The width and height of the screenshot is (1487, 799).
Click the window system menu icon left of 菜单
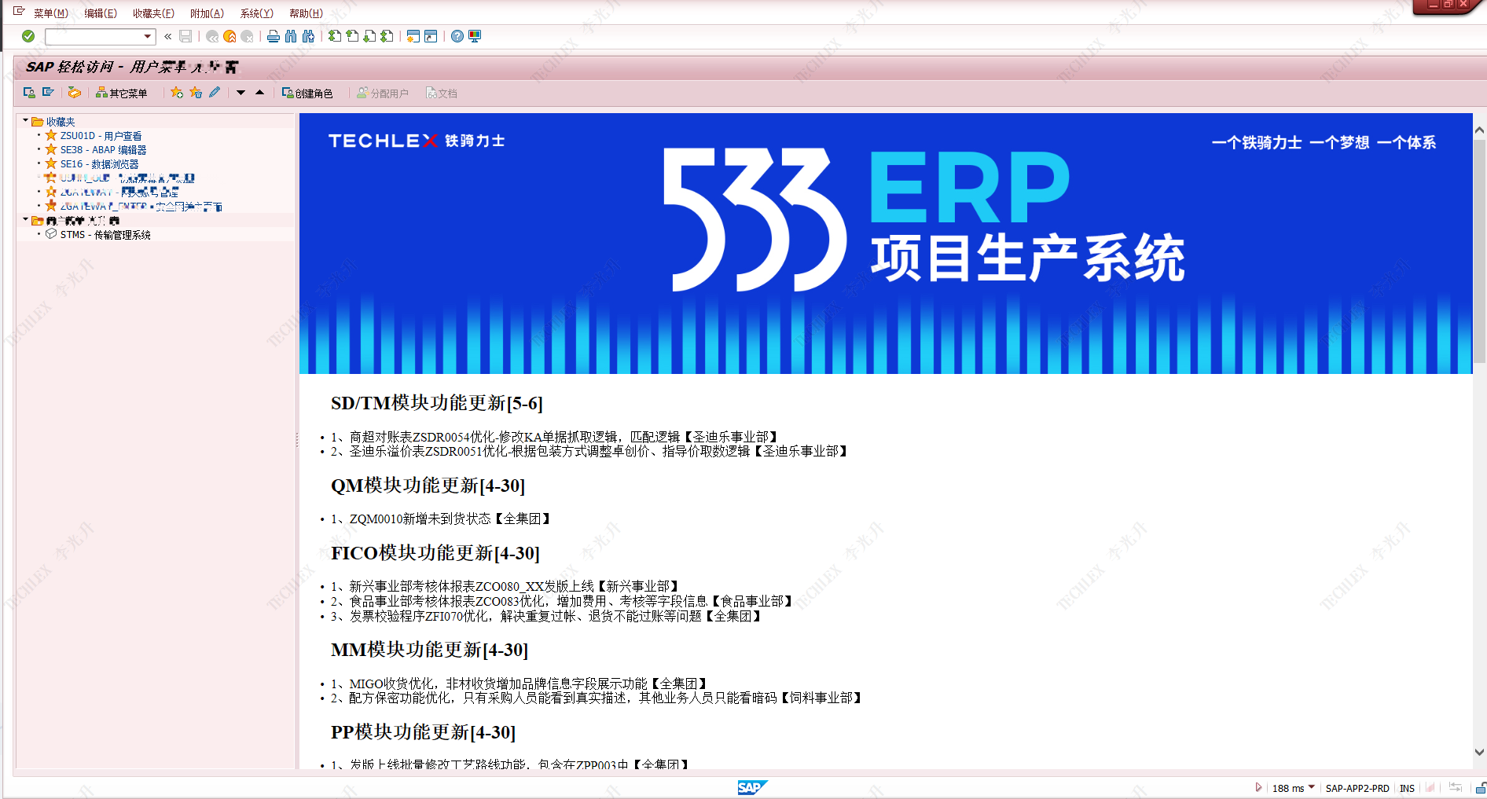pyautogui.click(x=19, y=12)
